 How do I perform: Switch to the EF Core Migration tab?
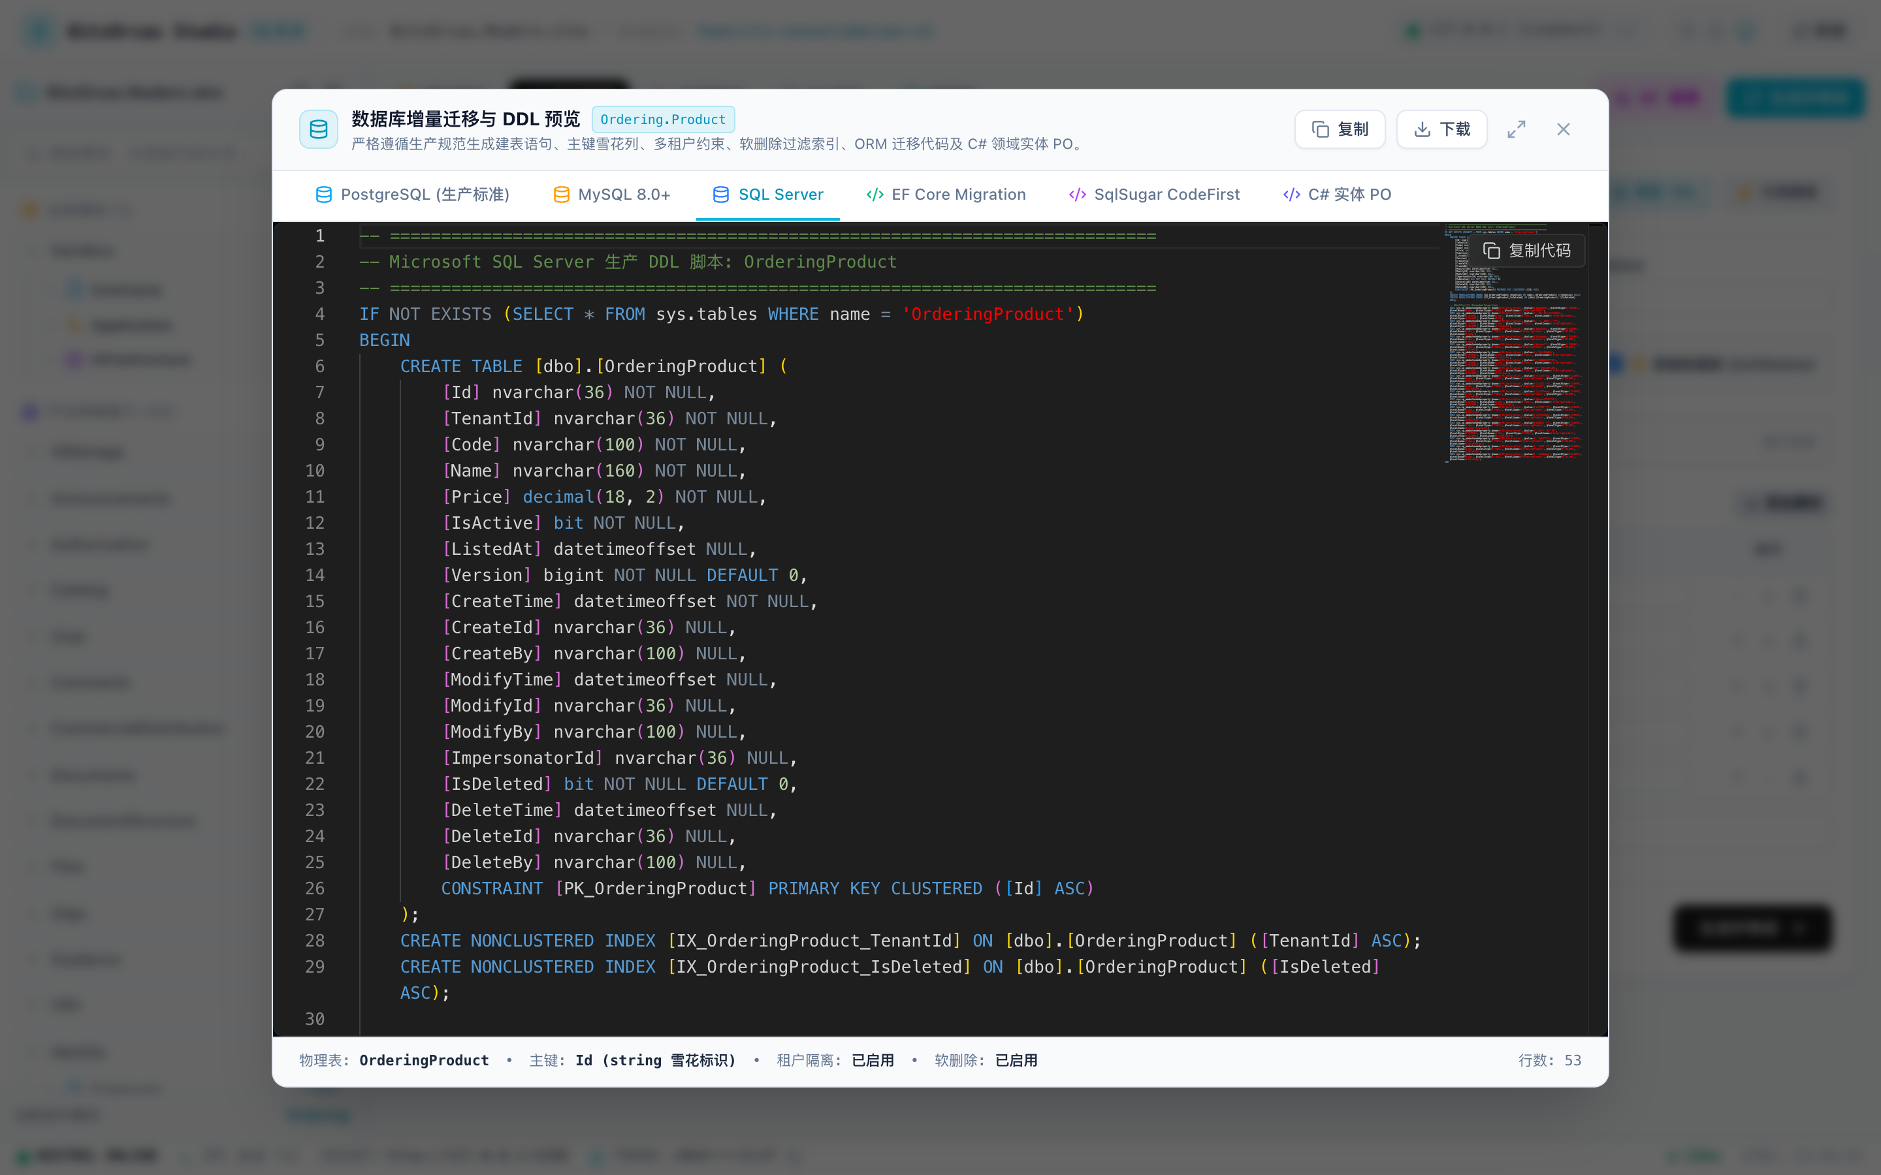[946, 195]
